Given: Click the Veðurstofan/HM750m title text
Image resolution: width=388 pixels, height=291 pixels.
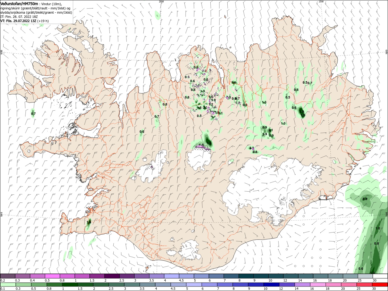Looking at the screenshot, I should click(19, 4).
